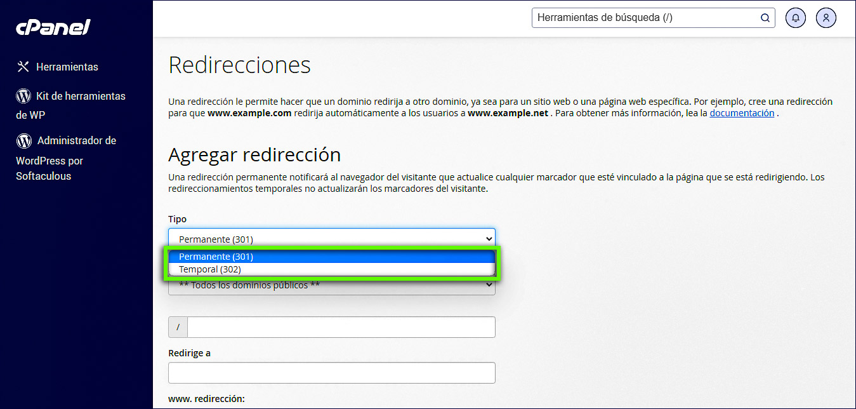
Task: Select the Temporal (302) option
Action: [x=331, y=269]
